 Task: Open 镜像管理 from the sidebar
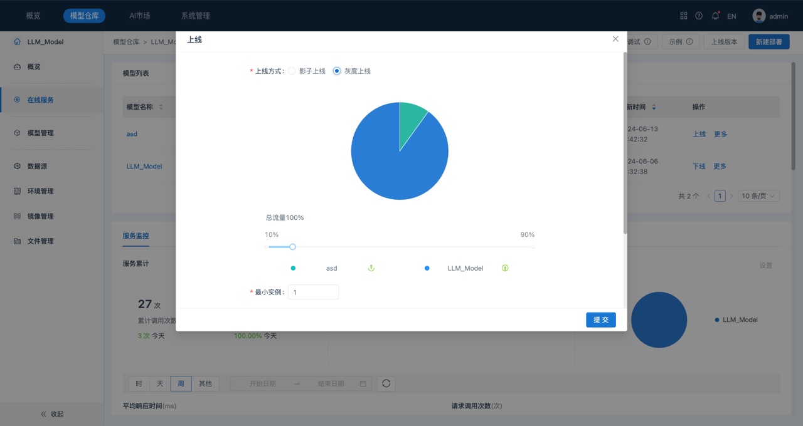tap(40, 216)
